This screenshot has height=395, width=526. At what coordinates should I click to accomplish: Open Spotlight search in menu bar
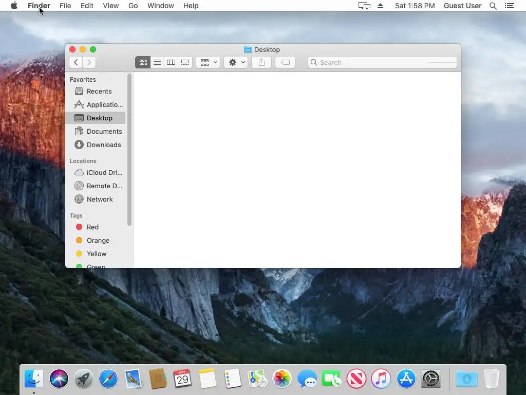click(x=493, y=6)
